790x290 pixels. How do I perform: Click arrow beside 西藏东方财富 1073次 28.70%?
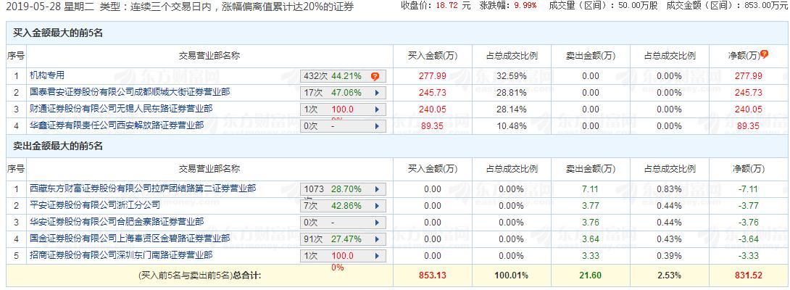tap(375, 189)
